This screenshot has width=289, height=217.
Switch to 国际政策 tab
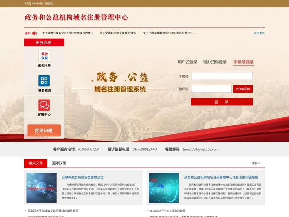(x=59, y=163)
